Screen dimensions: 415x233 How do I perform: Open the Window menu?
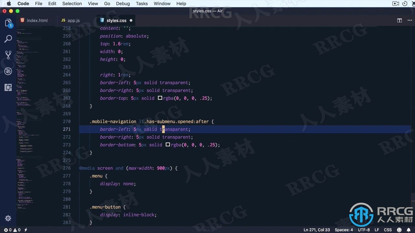point(162,4)
